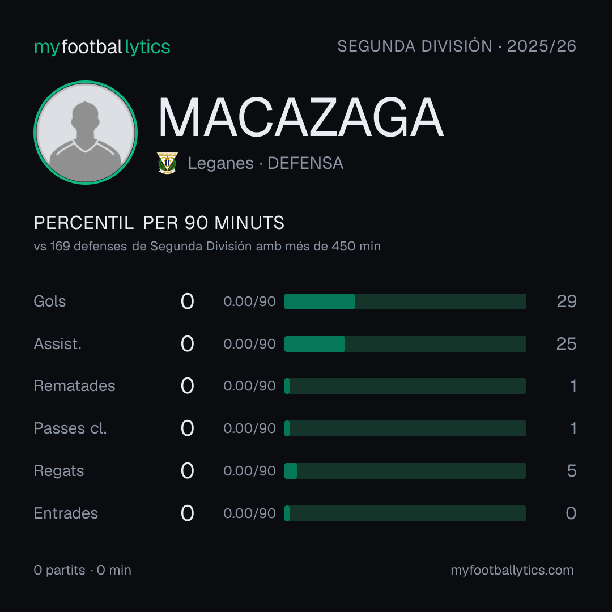Click the myfootballytics logo

(102, 47)
